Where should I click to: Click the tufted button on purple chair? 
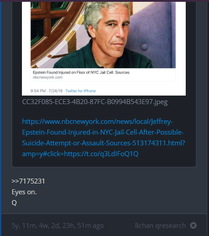[x=145, y=47]
